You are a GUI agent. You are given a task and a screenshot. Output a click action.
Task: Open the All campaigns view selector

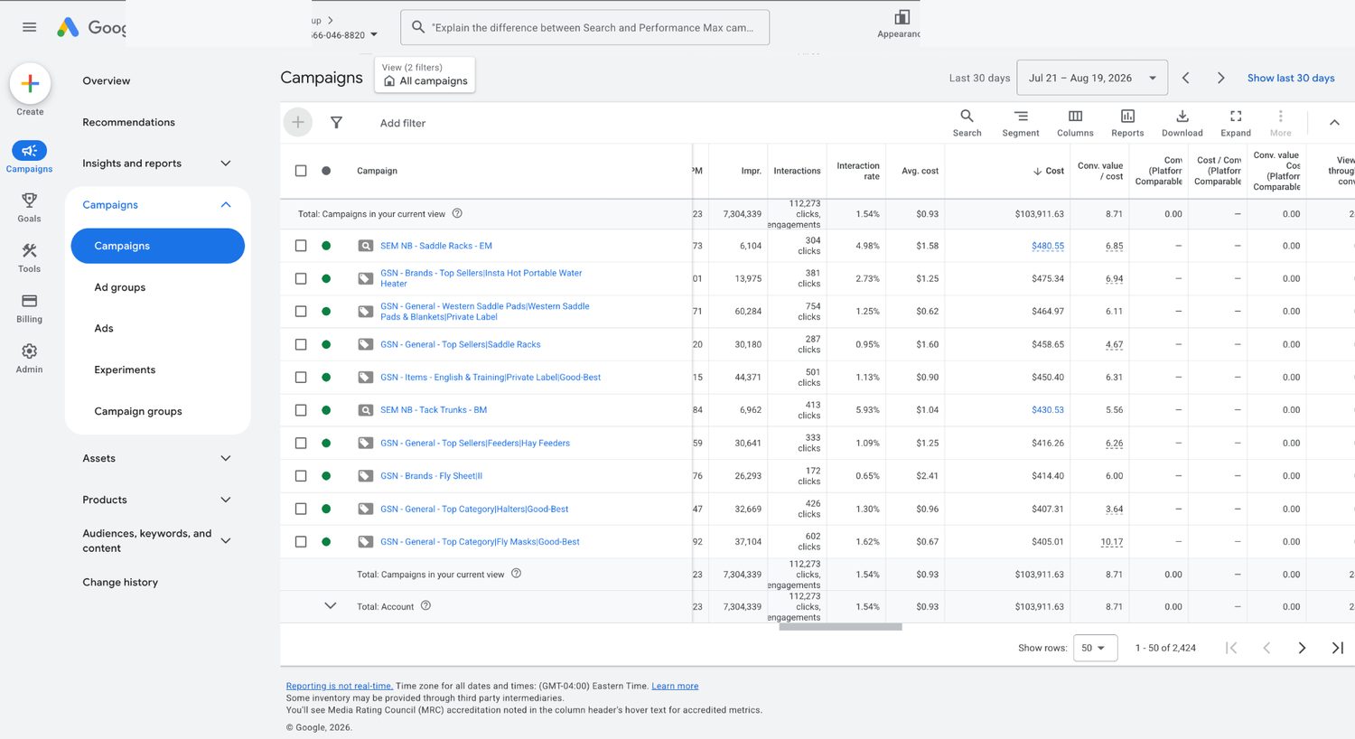tap(425, 75)
